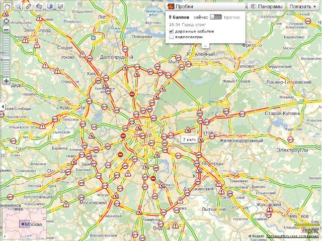Click the zoom level slider handle
The image size is (322, 241).
pos(6,60)
